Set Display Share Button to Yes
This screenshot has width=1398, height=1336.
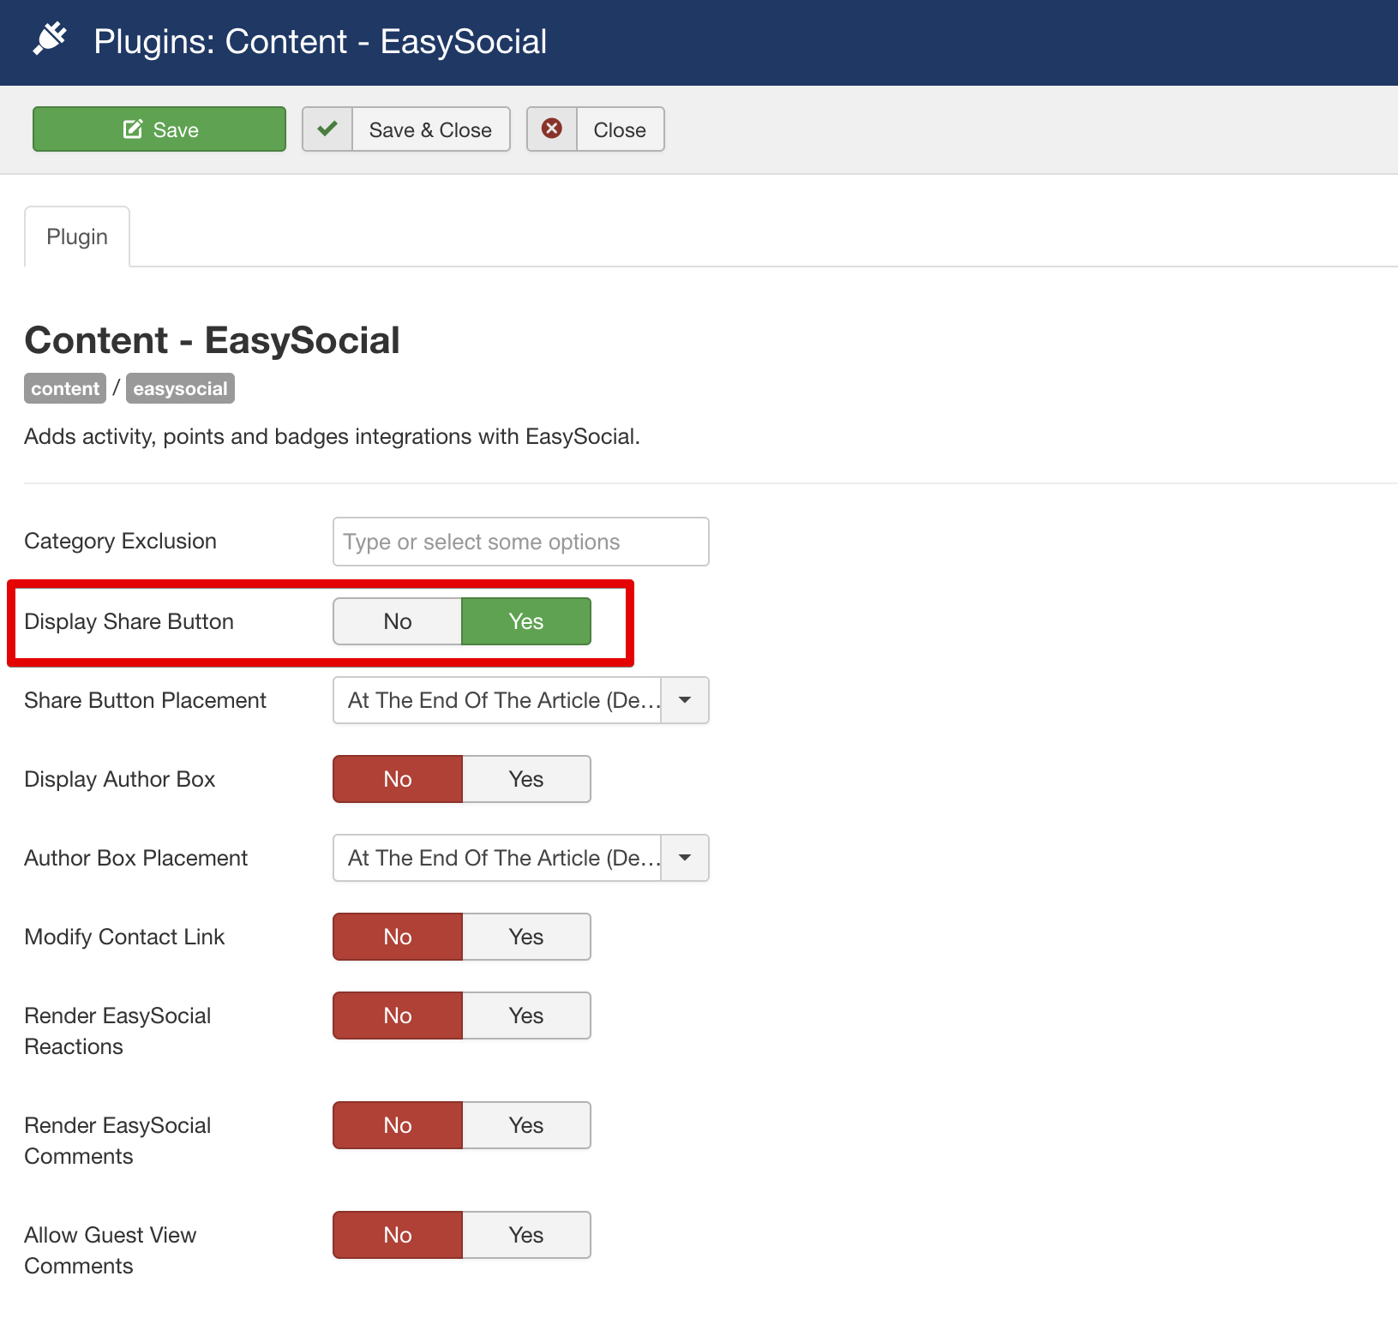coord(526,621)
